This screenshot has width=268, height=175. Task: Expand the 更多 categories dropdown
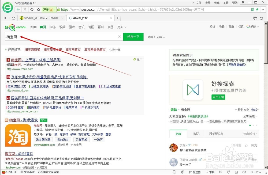click(122, 27)
